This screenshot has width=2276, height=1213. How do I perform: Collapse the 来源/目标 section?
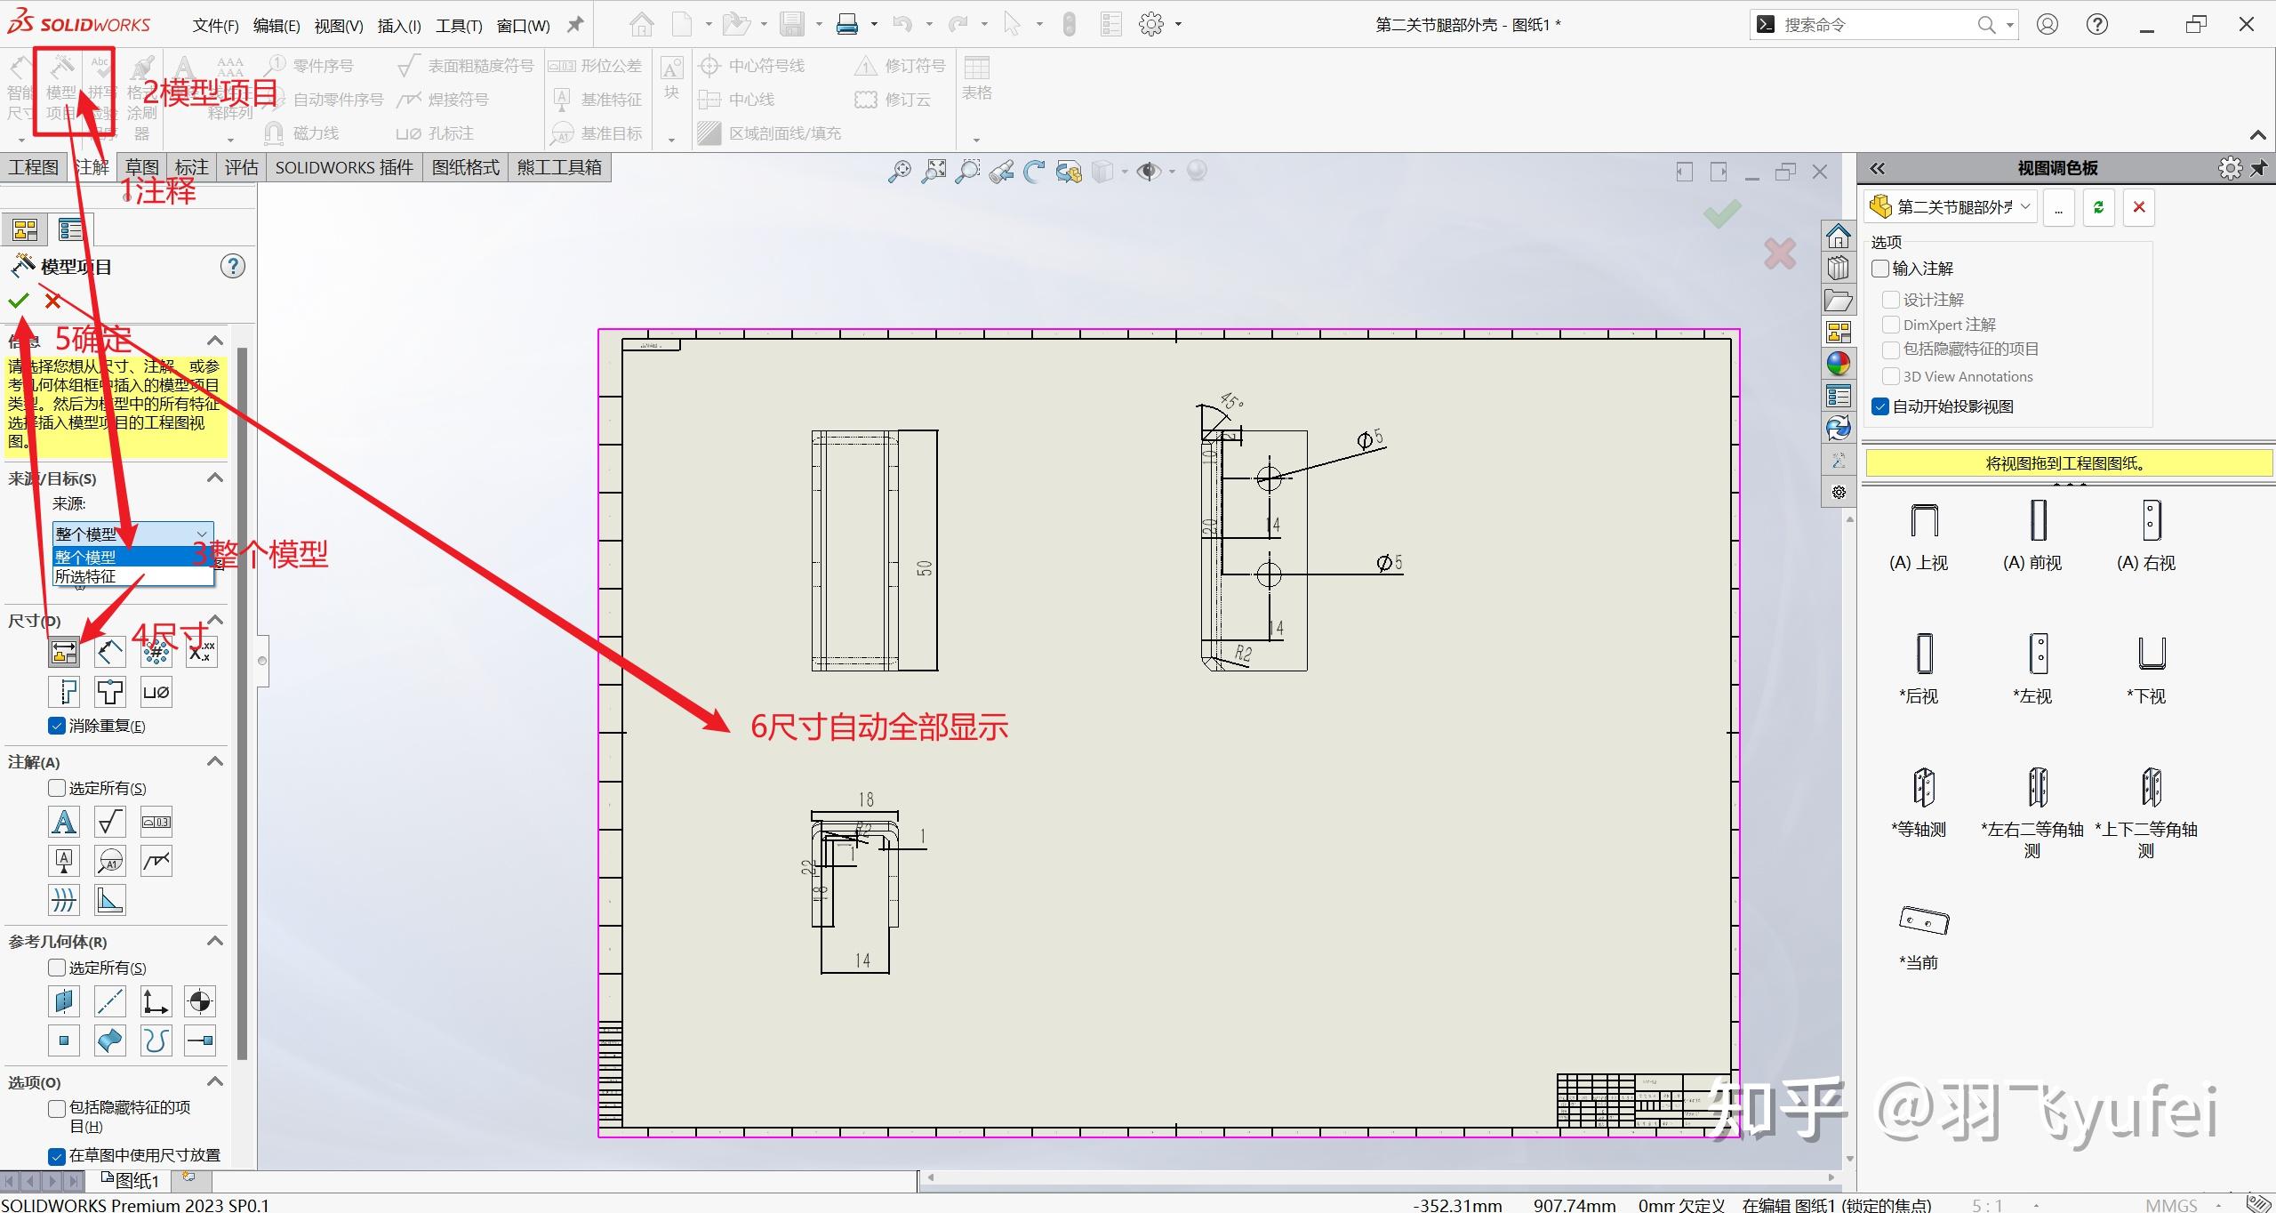point(215,478)
